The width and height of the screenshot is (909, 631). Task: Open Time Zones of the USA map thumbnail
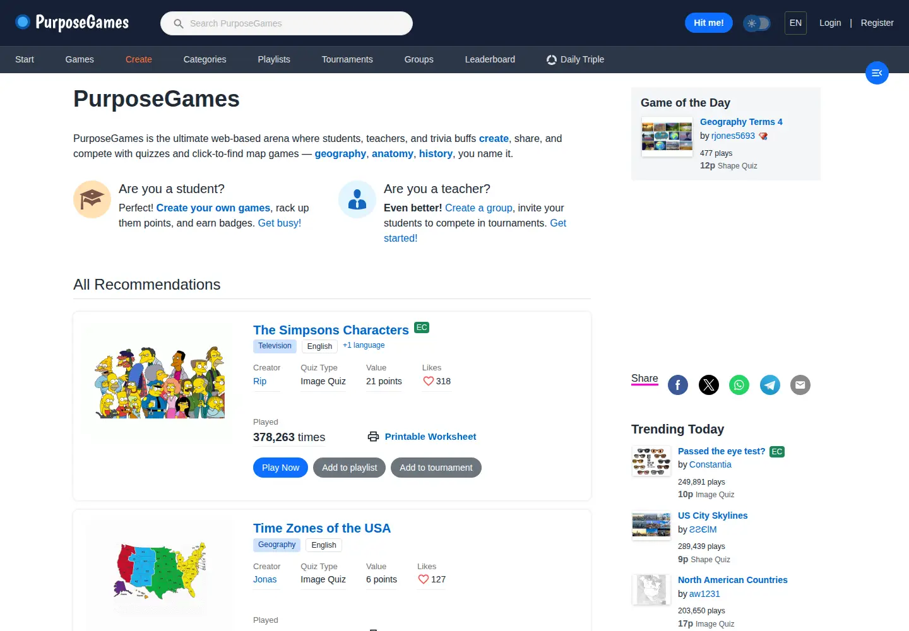pos(160,571)
